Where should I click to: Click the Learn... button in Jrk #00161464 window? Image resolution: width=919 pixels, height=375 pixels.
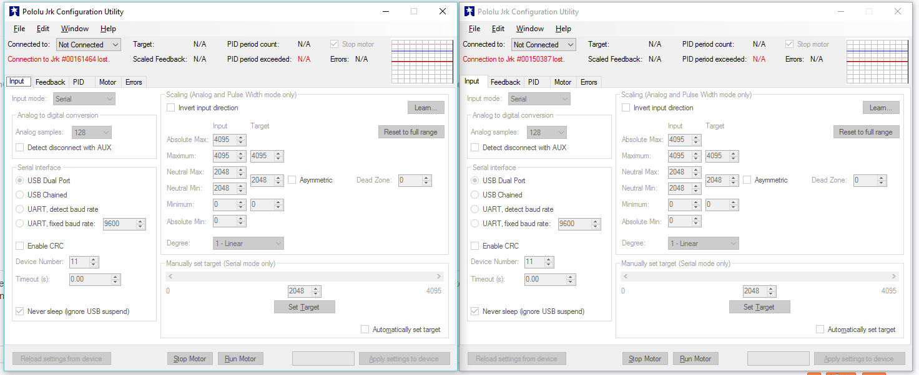[x=426, y=108]
